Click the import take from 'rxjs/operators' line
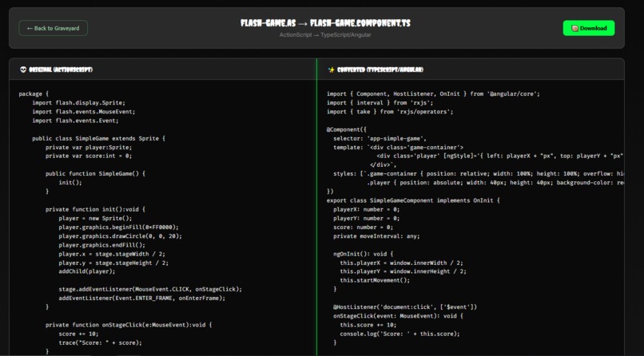The width and height of the screenshot is (644, 356). (390, 112)
